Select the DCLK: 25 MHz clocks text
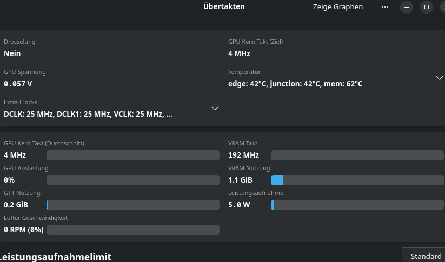 pos(88,114)
